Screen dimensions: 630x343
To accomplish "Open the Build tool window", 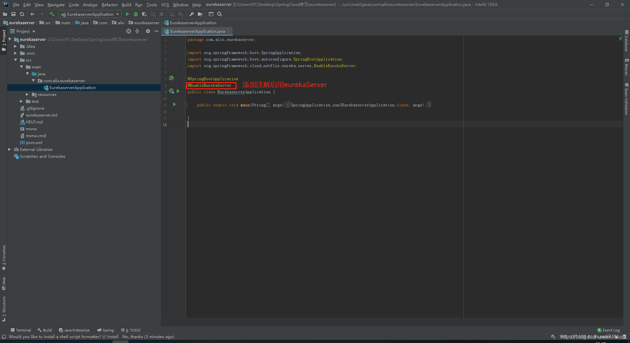I will (x=45, y=330).
